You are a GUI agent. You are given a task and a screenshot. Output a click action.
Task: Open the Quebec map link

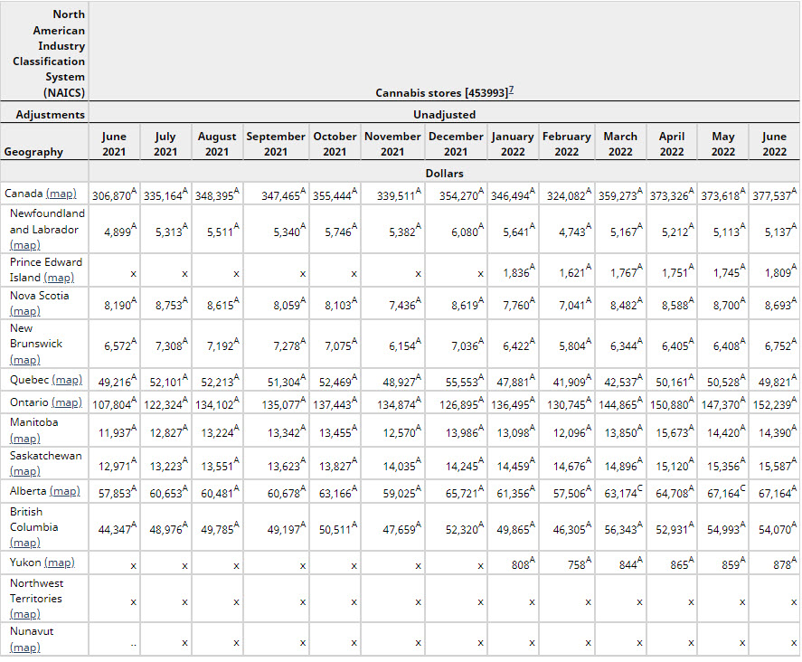point(67,381)
